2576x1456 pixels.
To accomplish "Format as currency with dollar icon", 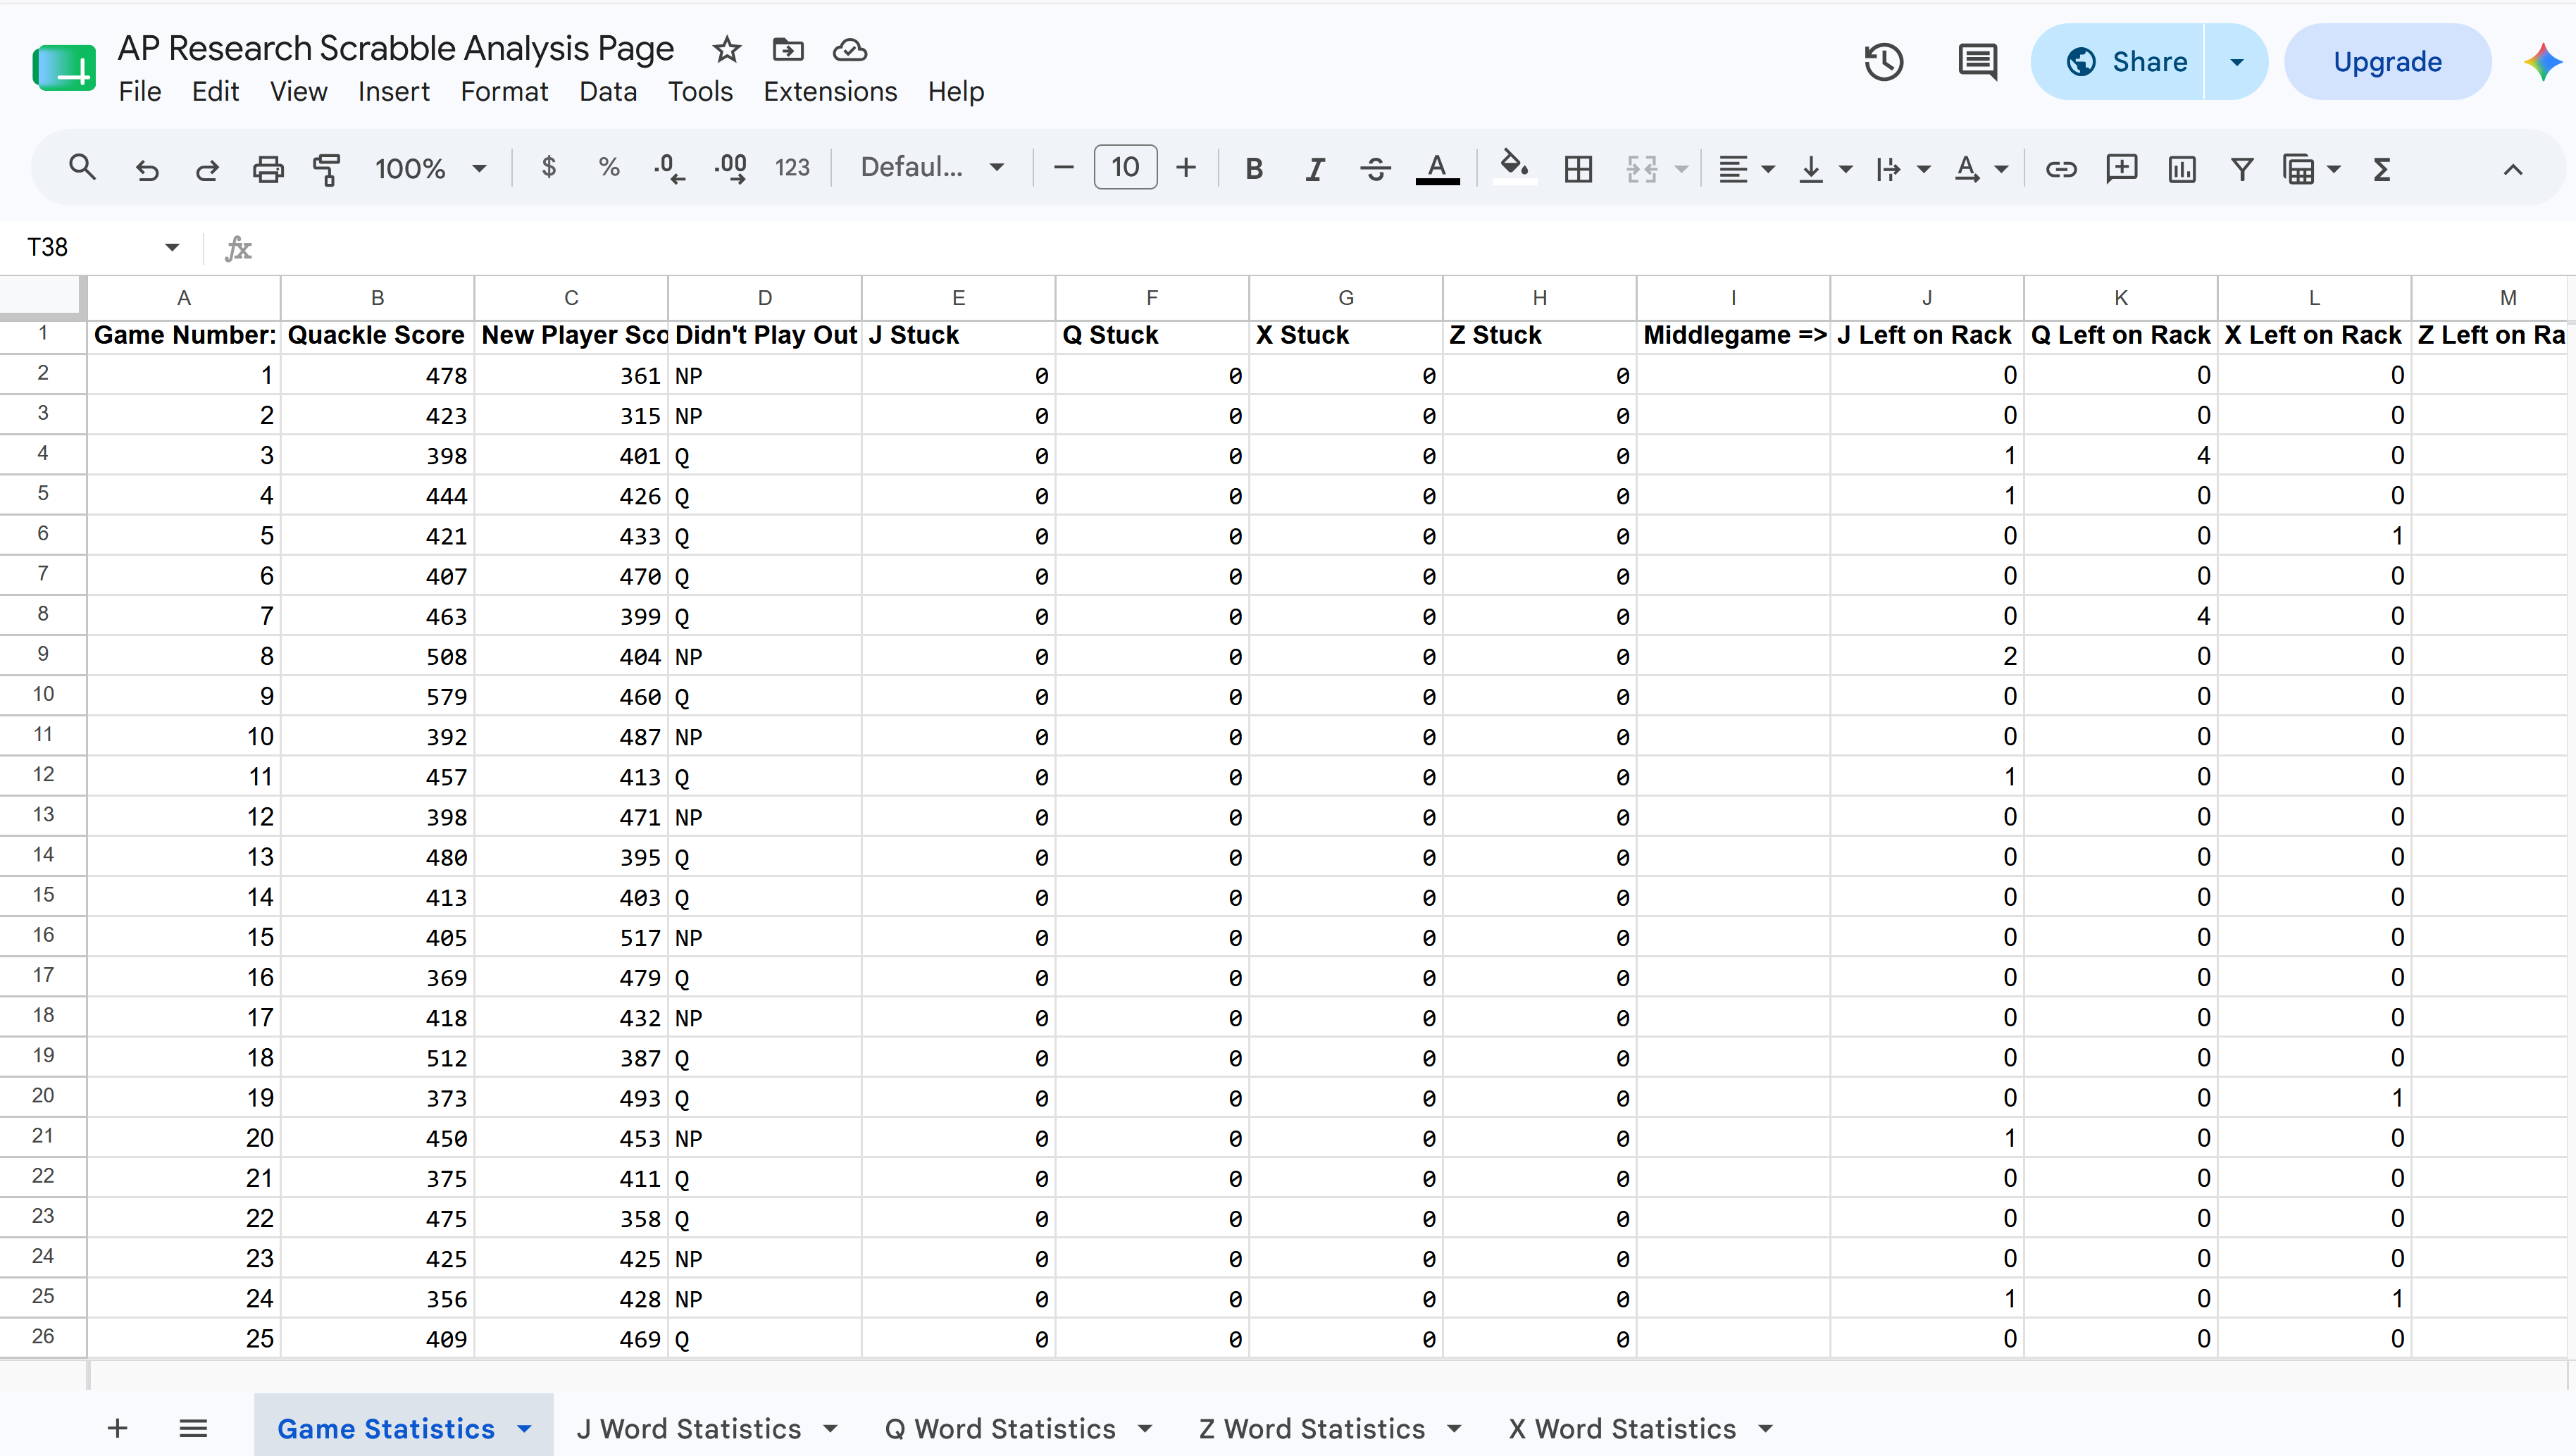I will [548, 167].
